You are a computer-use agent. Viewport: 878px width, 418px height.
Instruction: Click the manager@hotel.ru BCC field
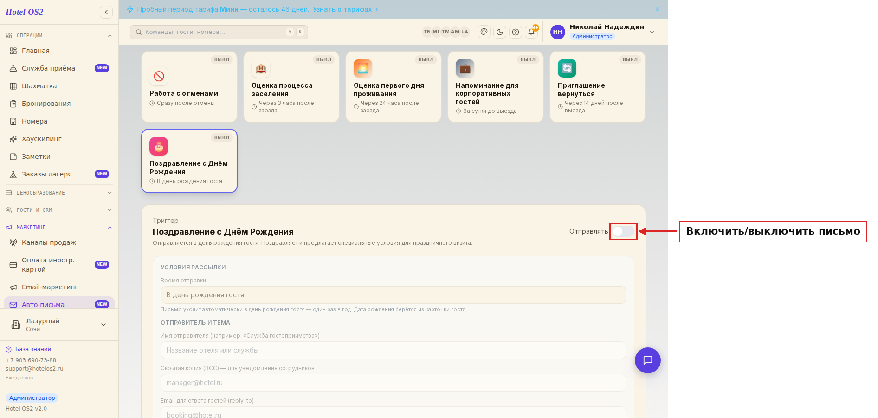(393, 383)
